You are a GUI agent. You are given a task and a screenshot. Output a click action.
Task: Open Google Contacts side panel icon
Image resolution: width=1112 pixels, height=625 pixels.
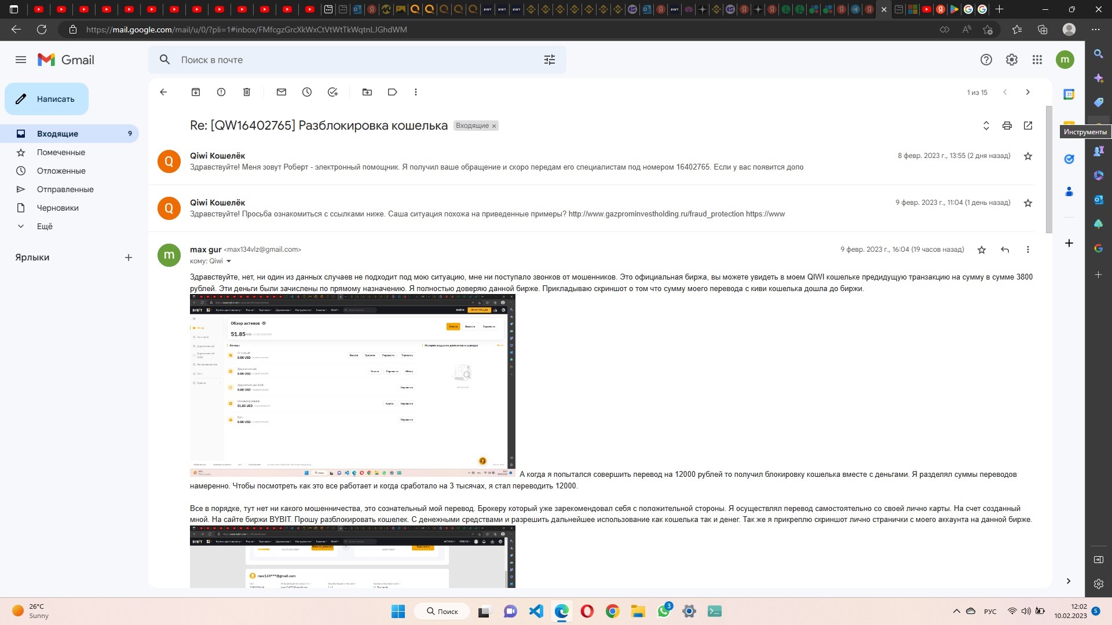(x=1069, y=192)
